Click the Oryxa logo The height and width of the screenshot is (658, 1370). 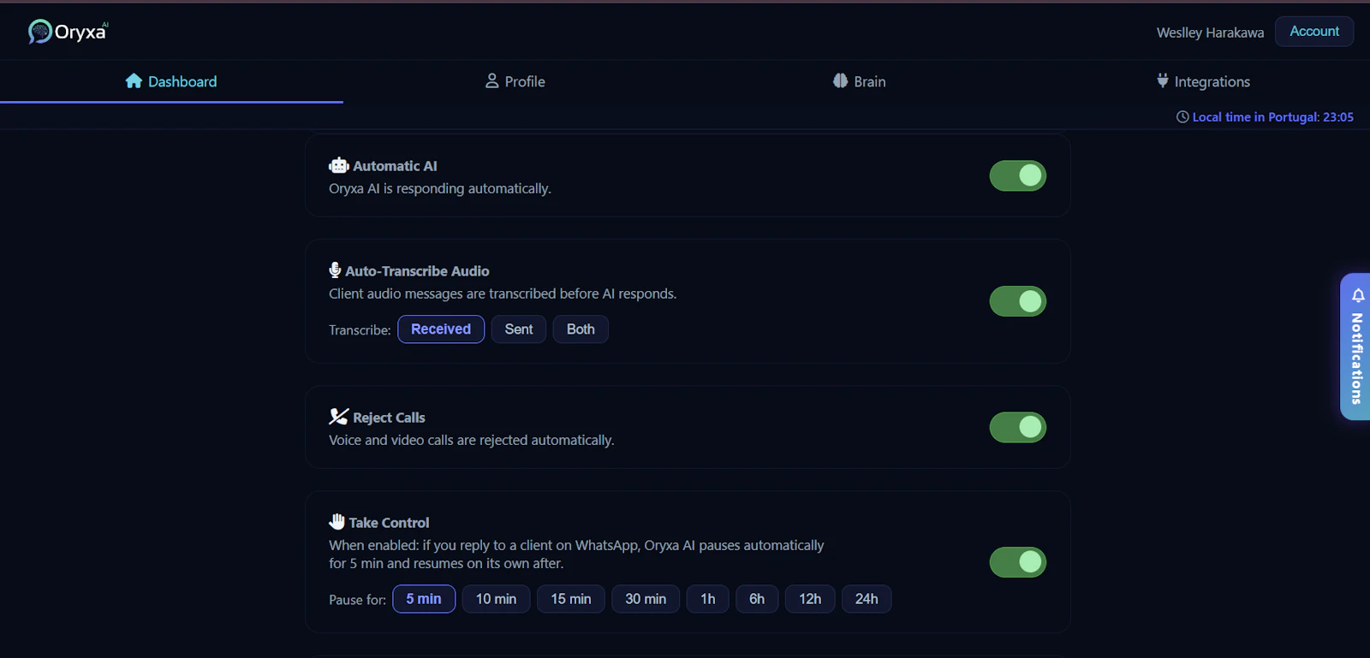point(68,32)
